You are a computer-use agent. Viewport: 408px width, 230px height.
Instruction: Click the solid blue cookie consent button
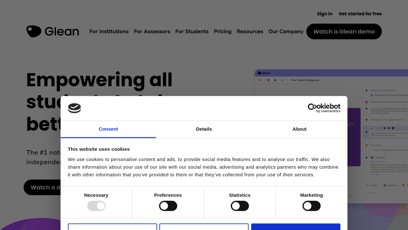[x=295, y=227]
